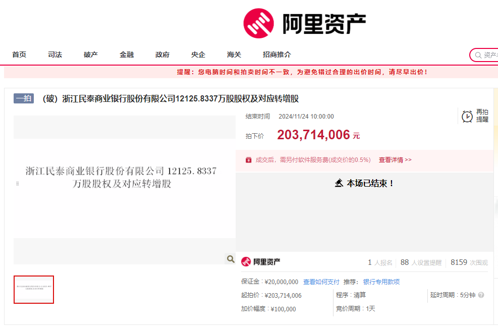
Task: Click the 程序 : 清算 text
Action: tap(351, 295)
